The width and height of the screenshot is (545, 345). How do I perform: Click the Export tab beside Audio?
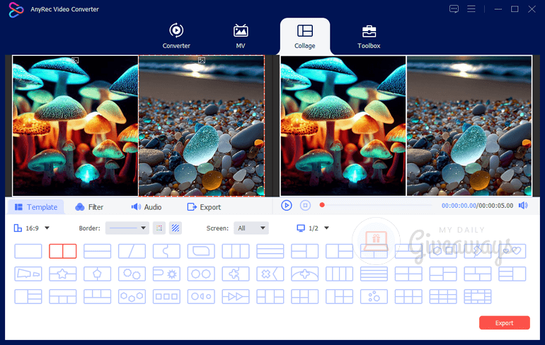click(204, 207)
